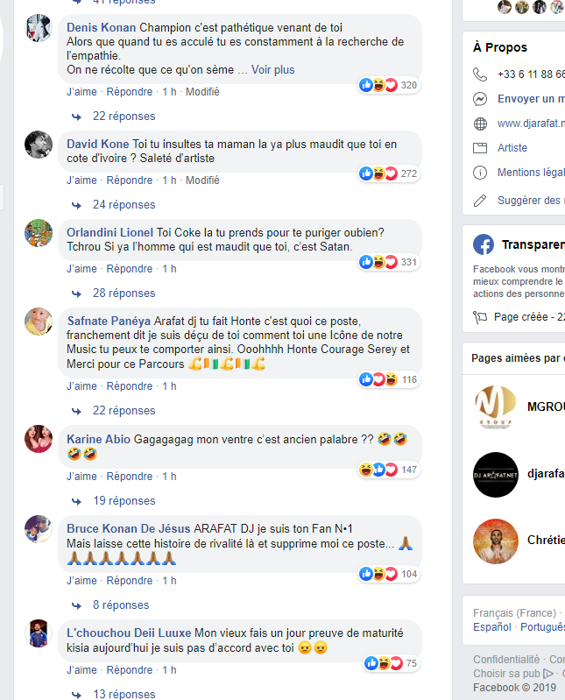Expand Voir plus in Denis Konan's comment
The width and height of the screenshot is (565, 700).
tap(272, 69)
